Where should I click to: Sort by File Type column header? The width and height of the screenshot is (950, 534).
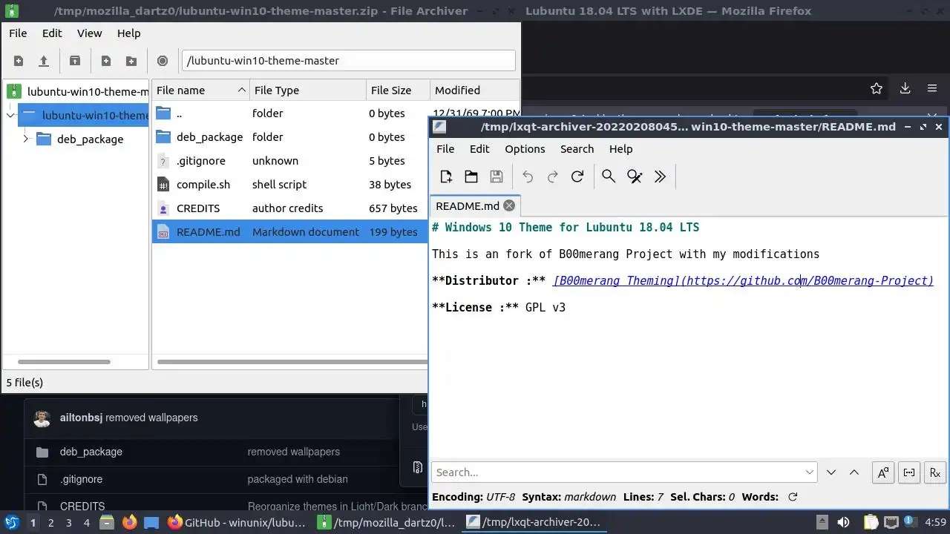[x=307, y=90]
